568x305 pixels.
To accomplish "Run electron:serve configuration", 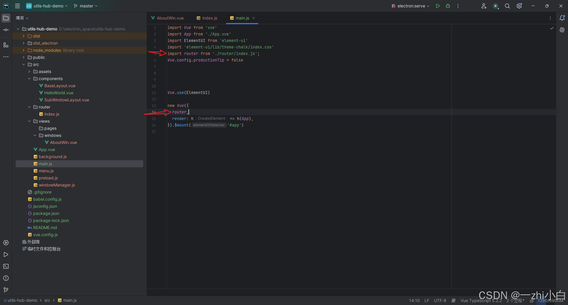I will click(x=438, y=6).
